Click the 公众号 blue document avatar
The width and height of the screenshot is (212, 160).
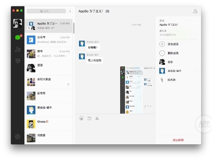click(31, 40)
